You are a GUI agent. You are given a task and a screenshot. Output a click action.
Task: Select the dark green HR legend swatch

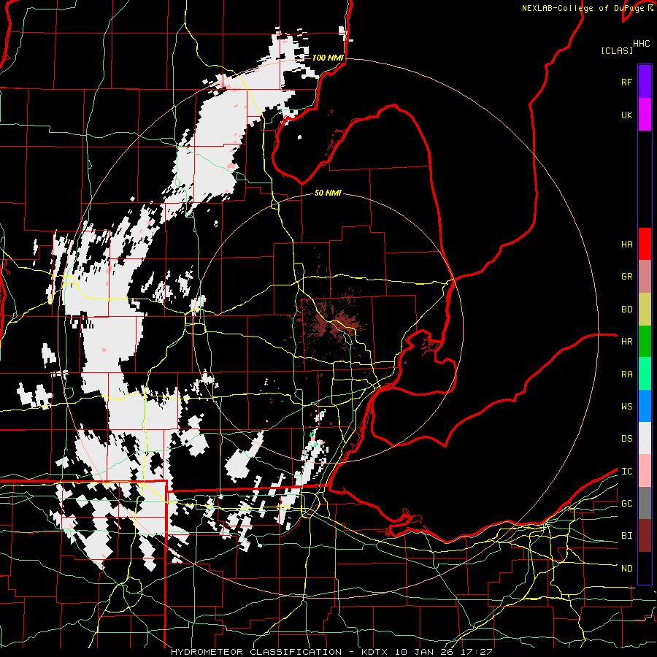click(645, 342)
